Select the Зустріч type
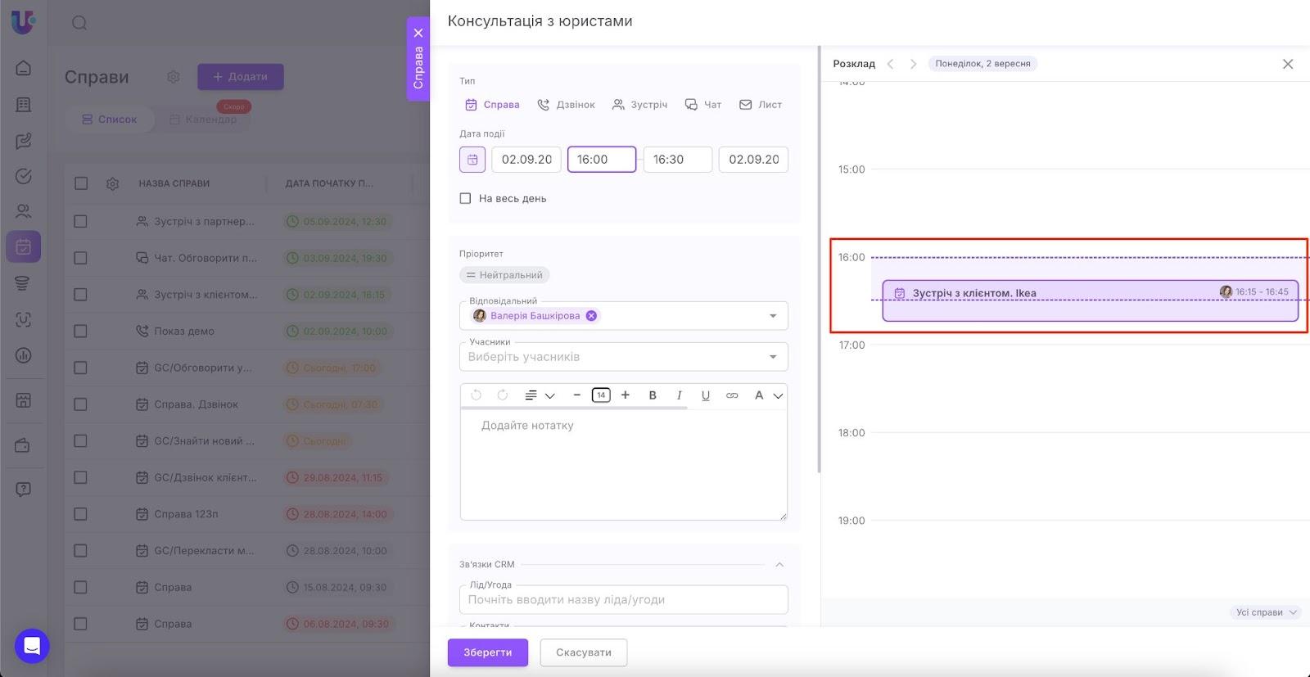The width and height of the screenshot is (1310, 677). point(639,105)
